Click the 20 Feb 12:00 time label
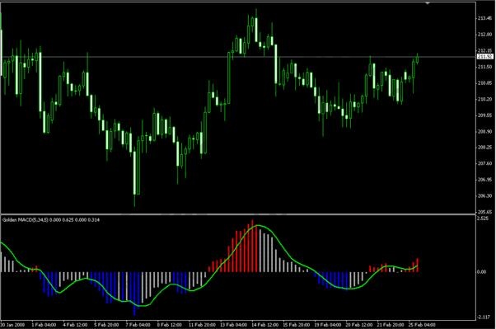The image size is (496, 329). [x=359, y=325]
